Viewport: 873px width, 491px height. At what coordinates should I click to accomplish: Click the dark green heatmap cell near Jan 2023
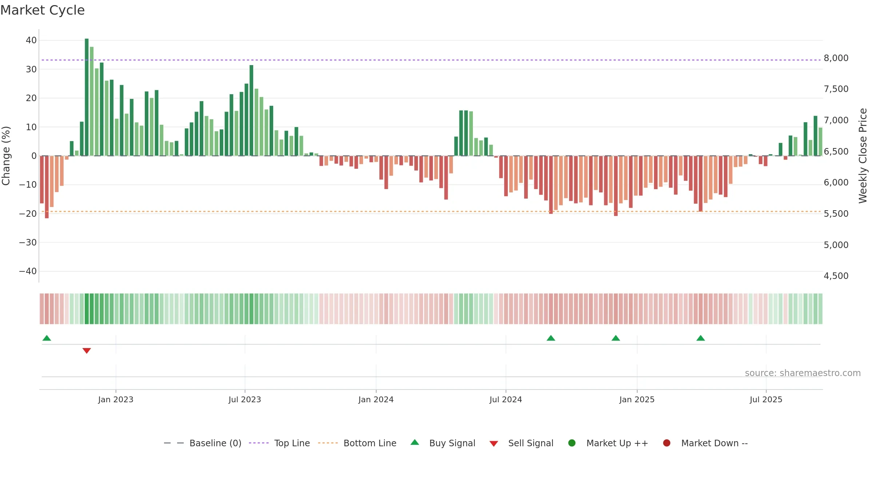[87, 309]
